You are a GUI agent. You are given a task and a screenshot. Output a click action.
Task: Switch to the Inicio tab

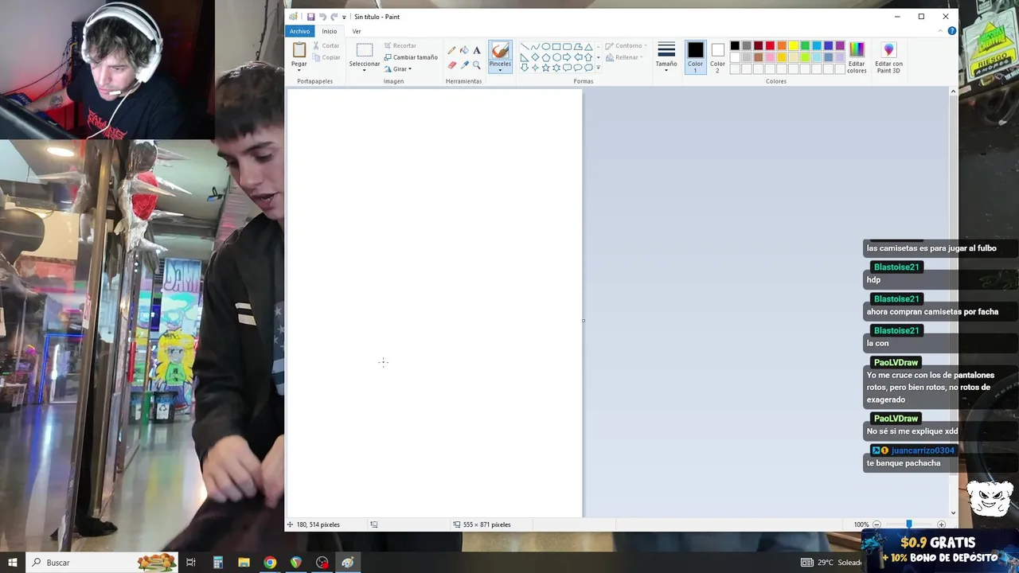pos(330,31)
